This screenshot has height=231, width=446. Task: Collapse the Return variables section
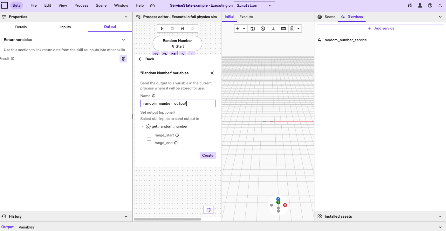124,40
